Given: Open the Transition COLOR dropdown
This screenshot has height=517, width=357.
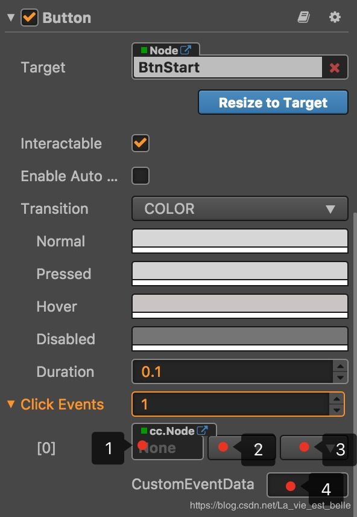Looking at the screenshot, I should coord(240,209).
